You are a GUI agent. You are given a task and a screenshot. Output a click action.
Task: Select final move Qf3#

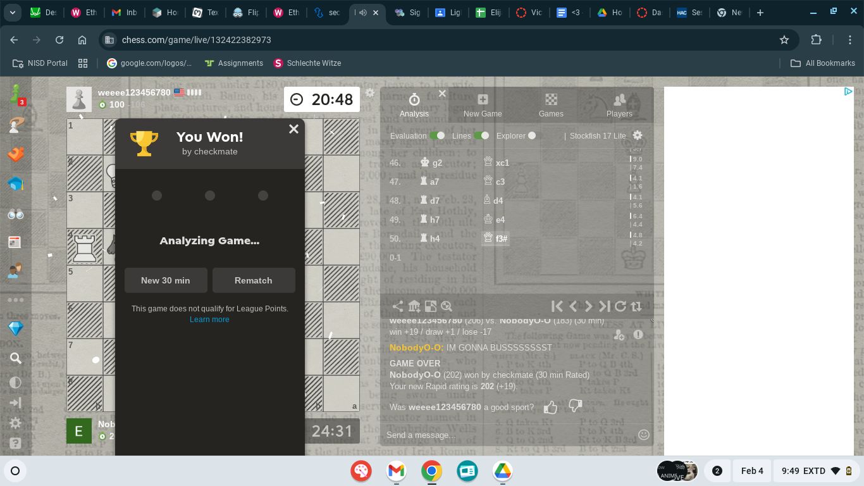[x=496, y=239]
